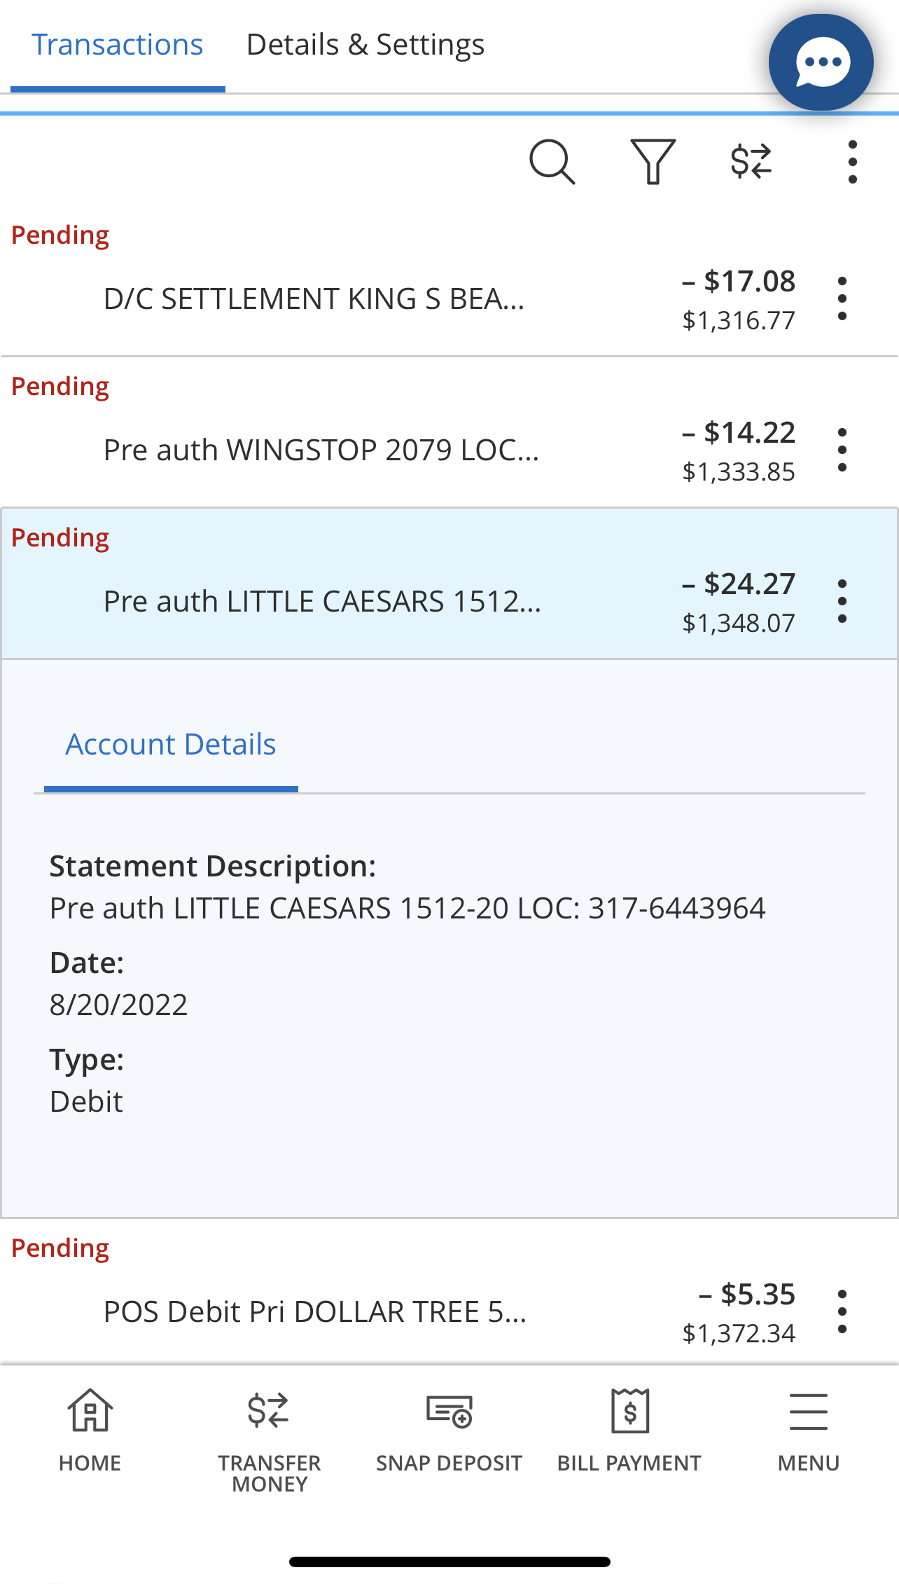Open the transaction filter funnel

(653, 162)
